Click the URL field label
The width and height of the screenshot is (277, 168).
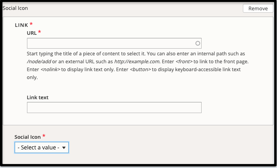32,33
